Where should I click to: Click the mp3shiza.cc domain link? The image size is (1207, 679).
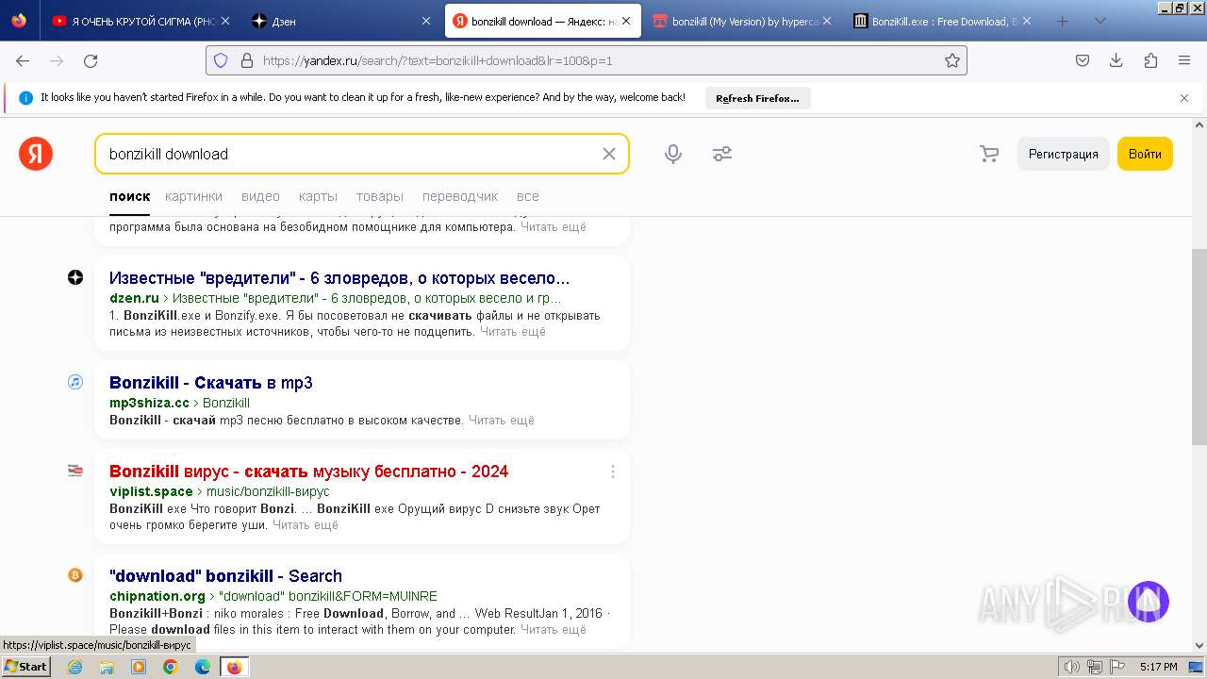click(149, 403)
